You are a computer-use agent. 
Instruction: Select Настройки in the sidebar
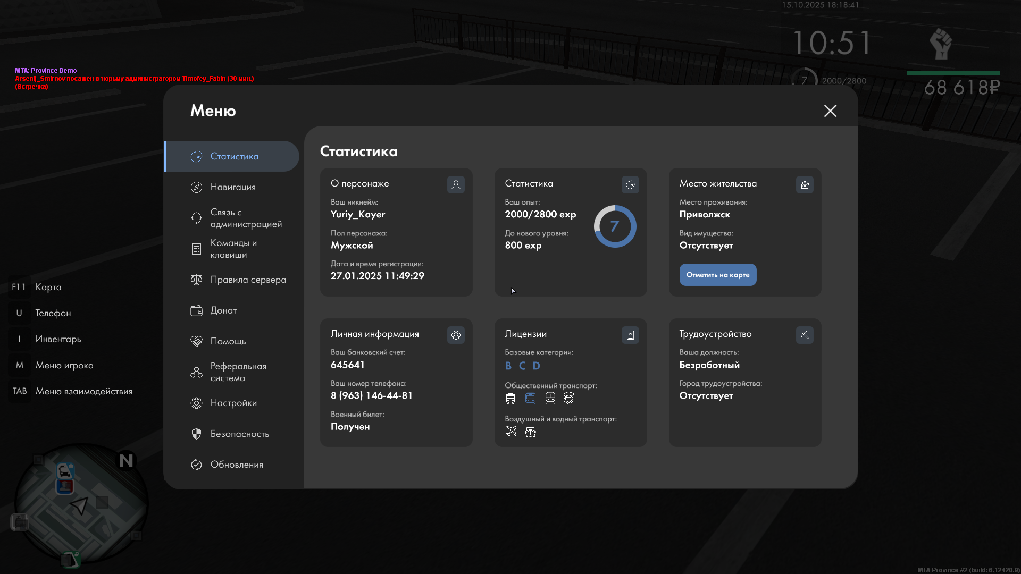point(232,403)
